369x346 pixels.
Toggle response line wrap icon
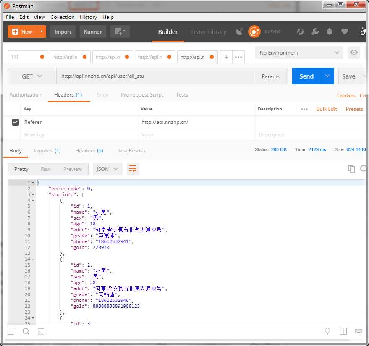coord(133,169)
